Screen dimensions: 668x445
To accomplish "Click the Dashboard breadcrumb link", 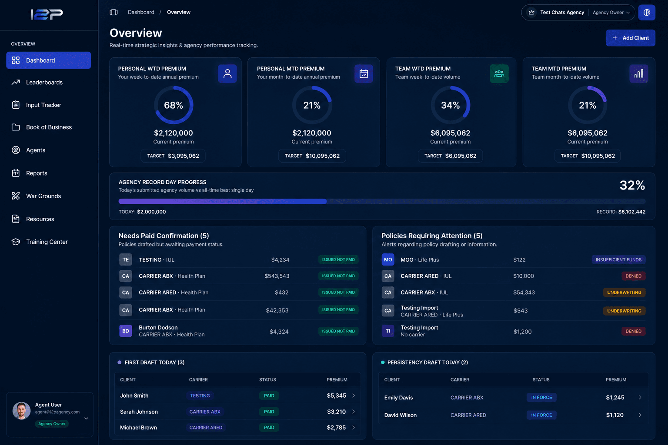I will pyautogui.click(x=141, y=12).
